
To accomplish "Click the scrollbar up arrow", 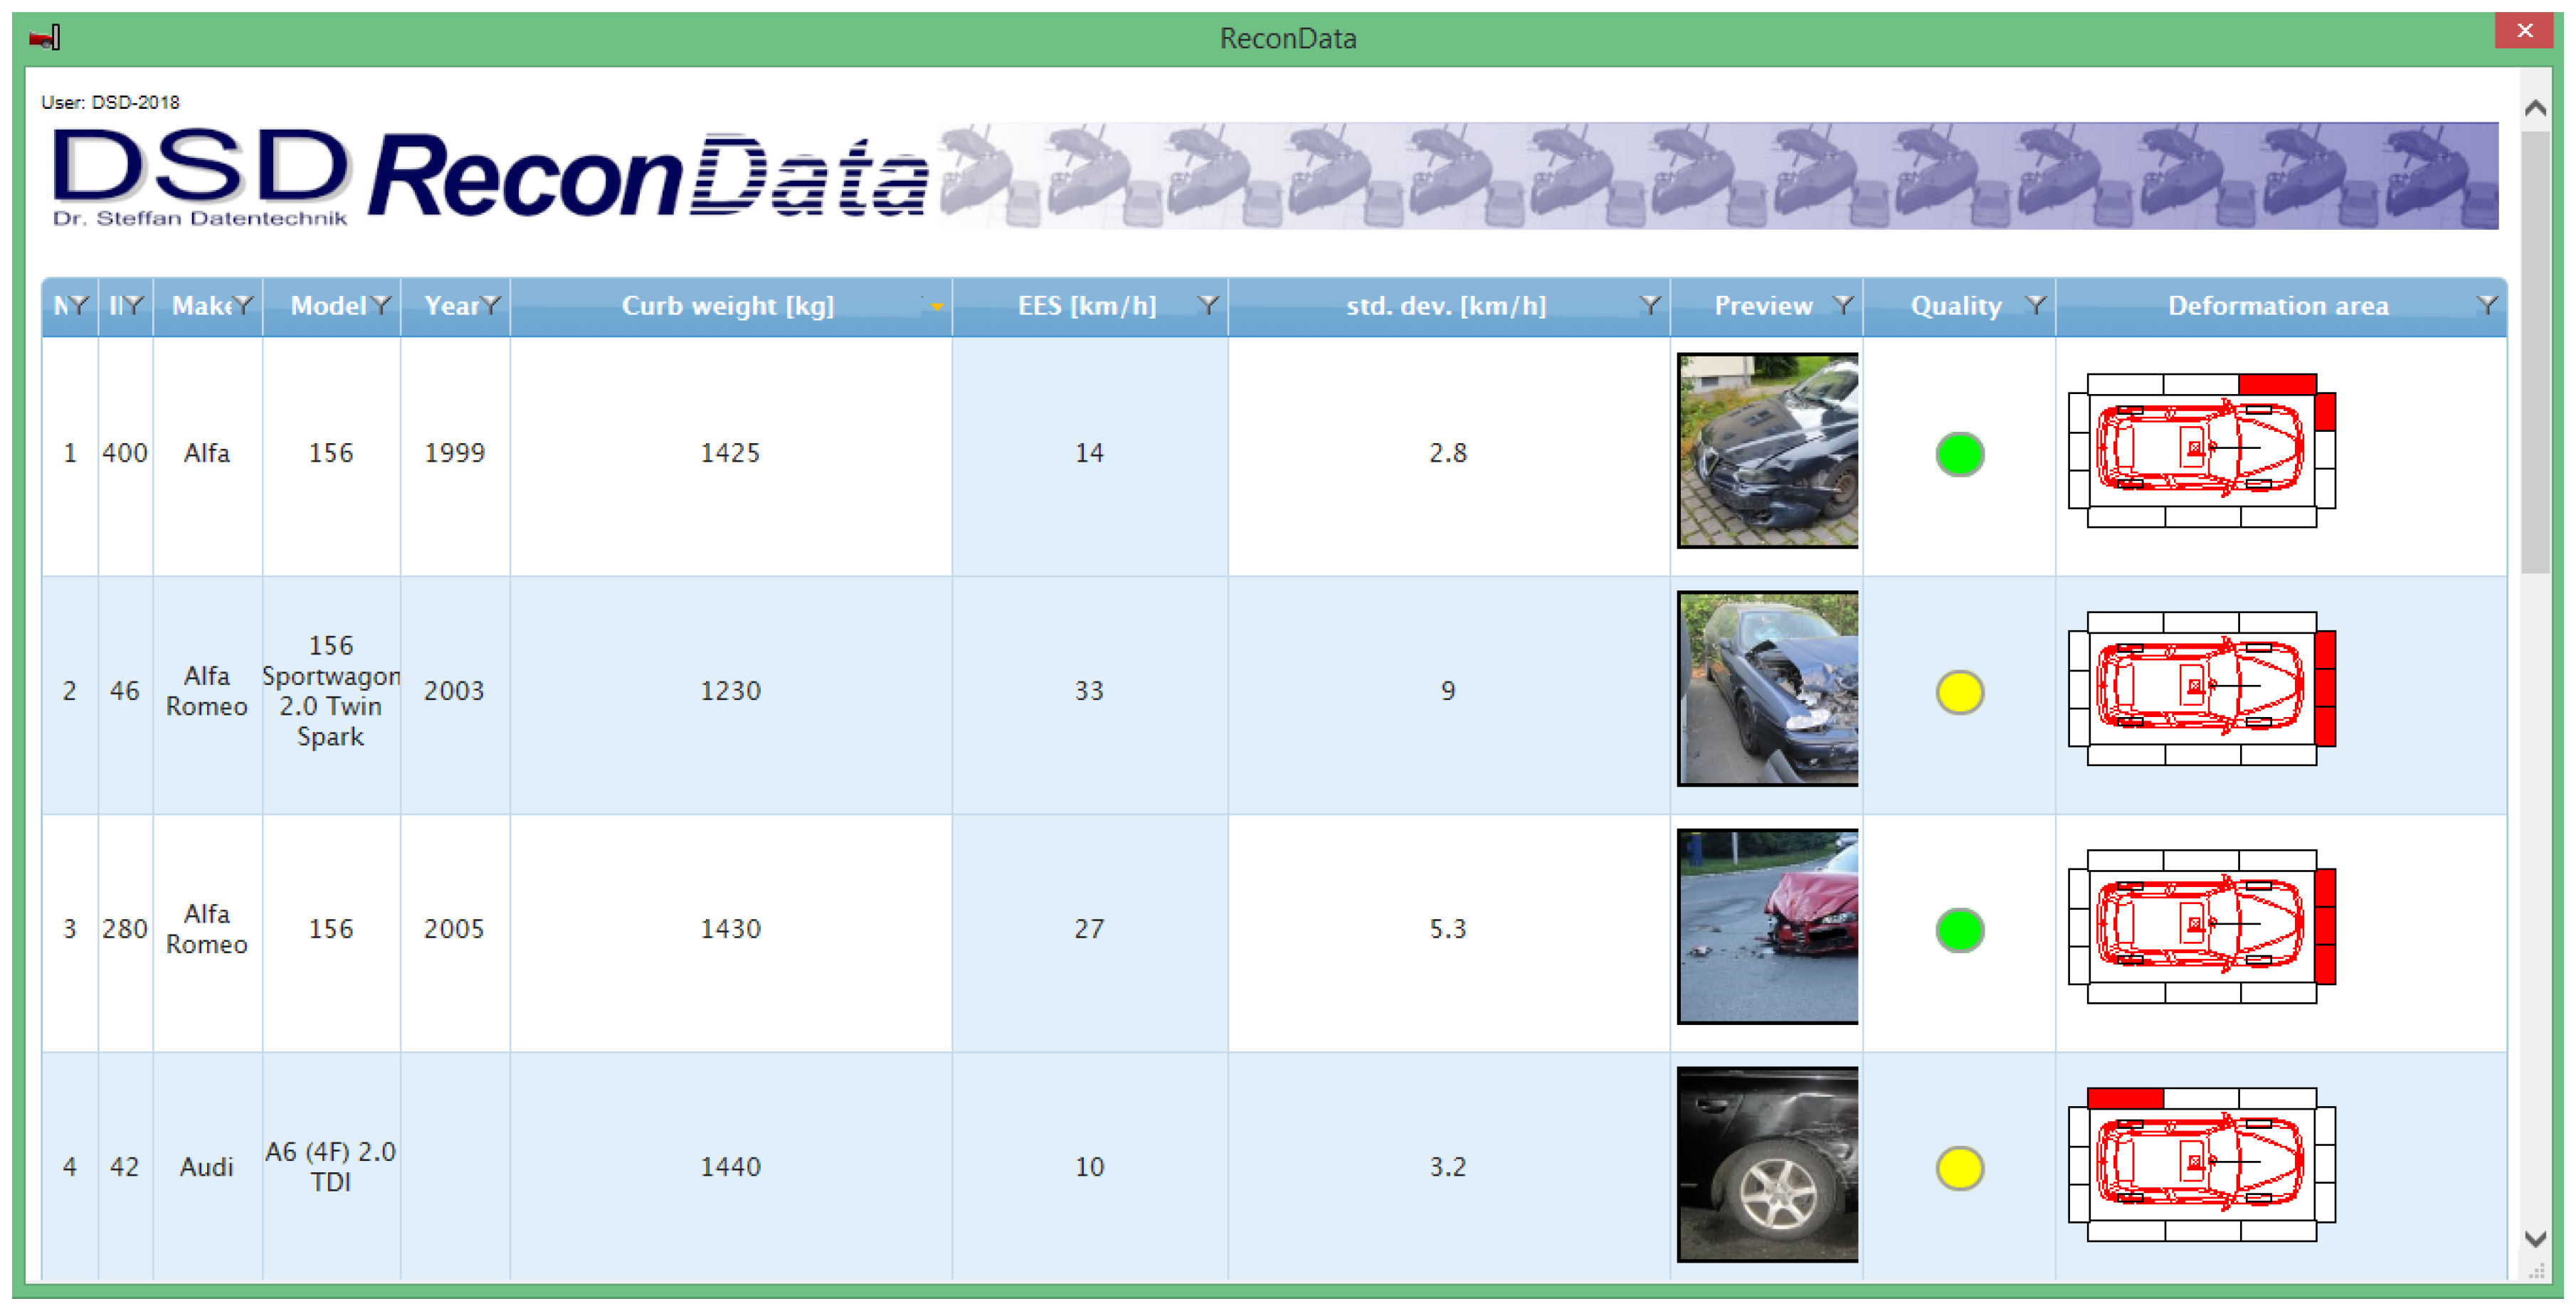I will [2535, 108].
